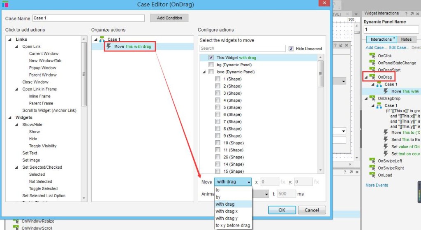421x230 pixels.
Task: Click Case 1 icon under OnDragDrop event
Action: (379, 106)
